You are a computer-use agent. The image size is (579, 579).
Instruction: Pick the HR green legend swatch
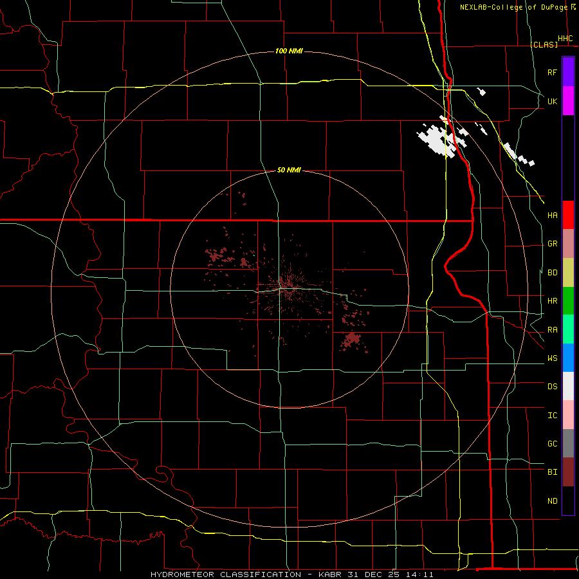[x=568, y=301]
